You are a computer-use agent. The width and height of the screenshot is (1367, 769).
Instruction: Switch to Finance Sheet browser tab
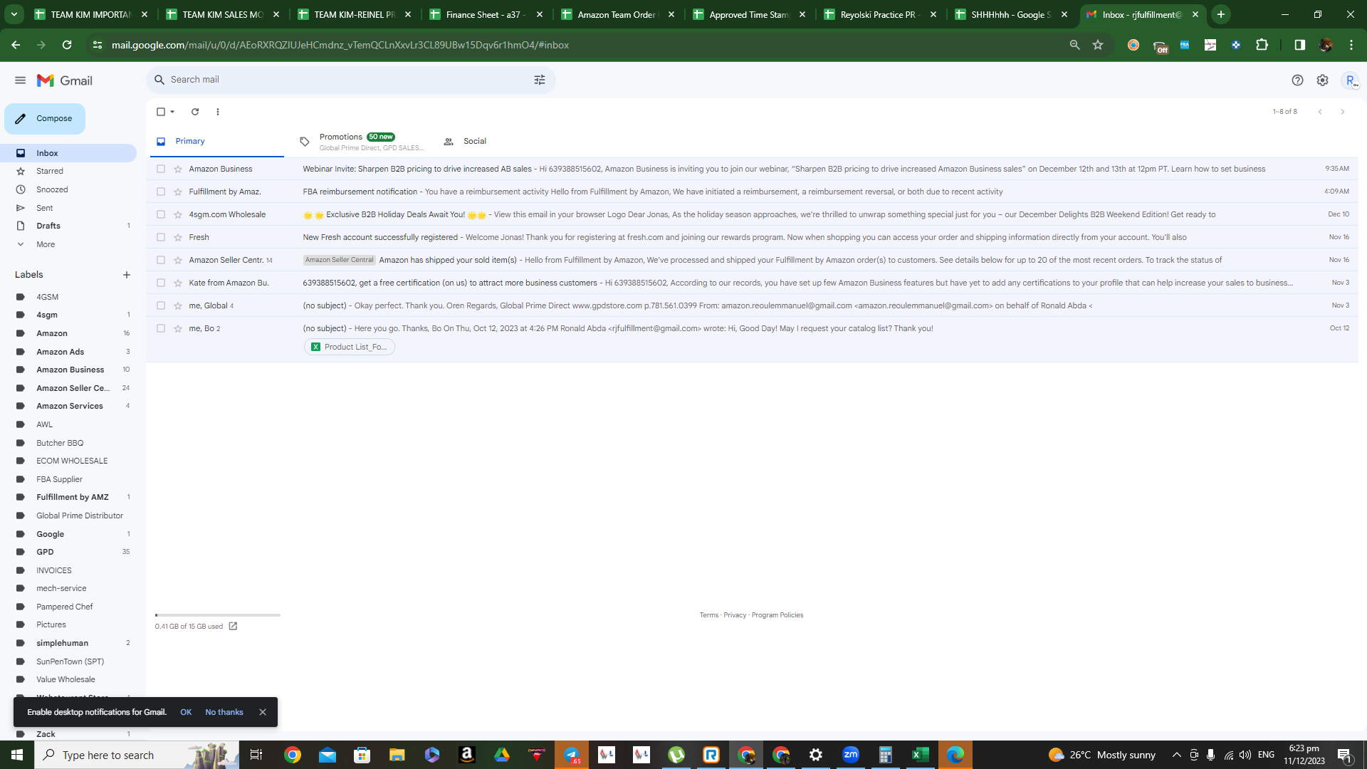487,14
